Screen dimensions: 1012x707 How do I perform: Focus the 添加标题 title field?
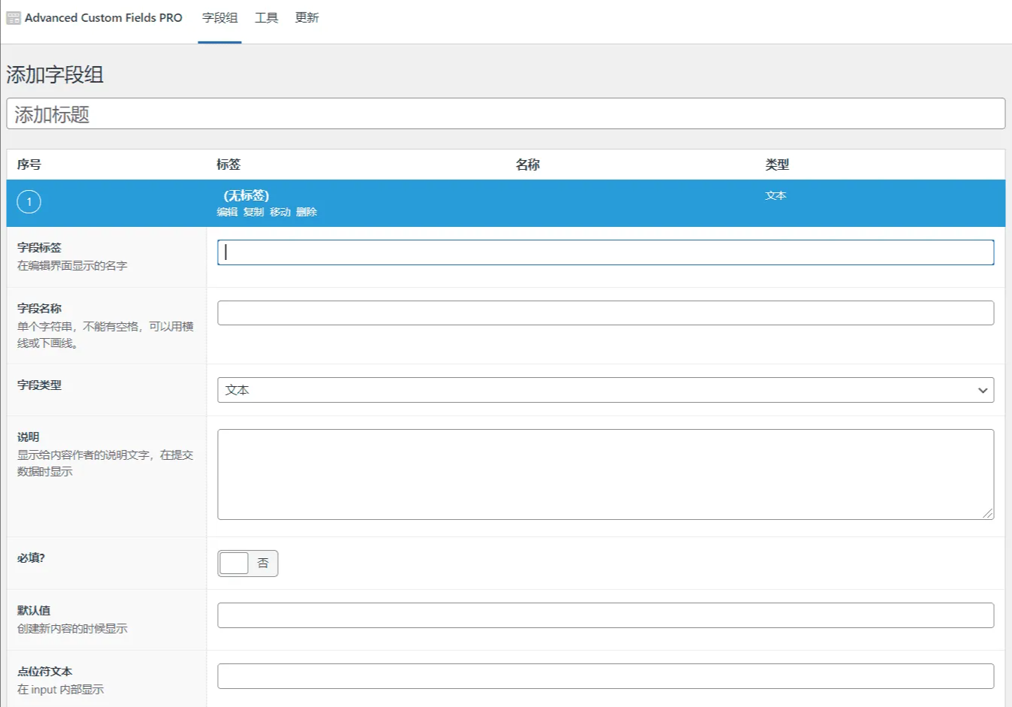[x=506, y=113]
